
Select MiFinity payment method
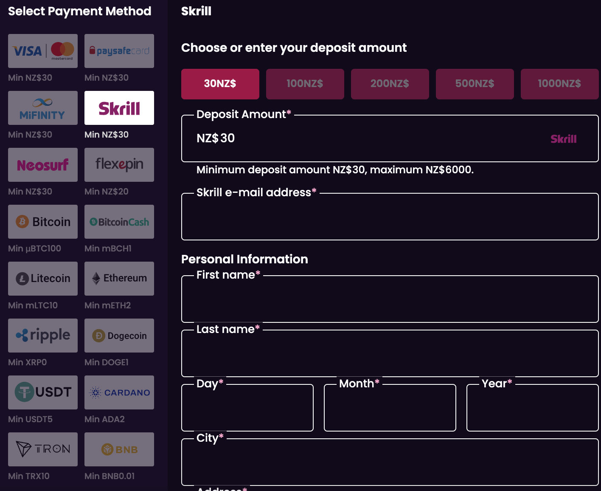(43, 108)
